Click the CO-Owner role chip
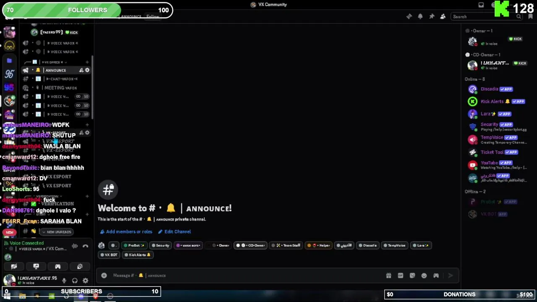Screen dimensions: 537x302 (x=250, y=245)
